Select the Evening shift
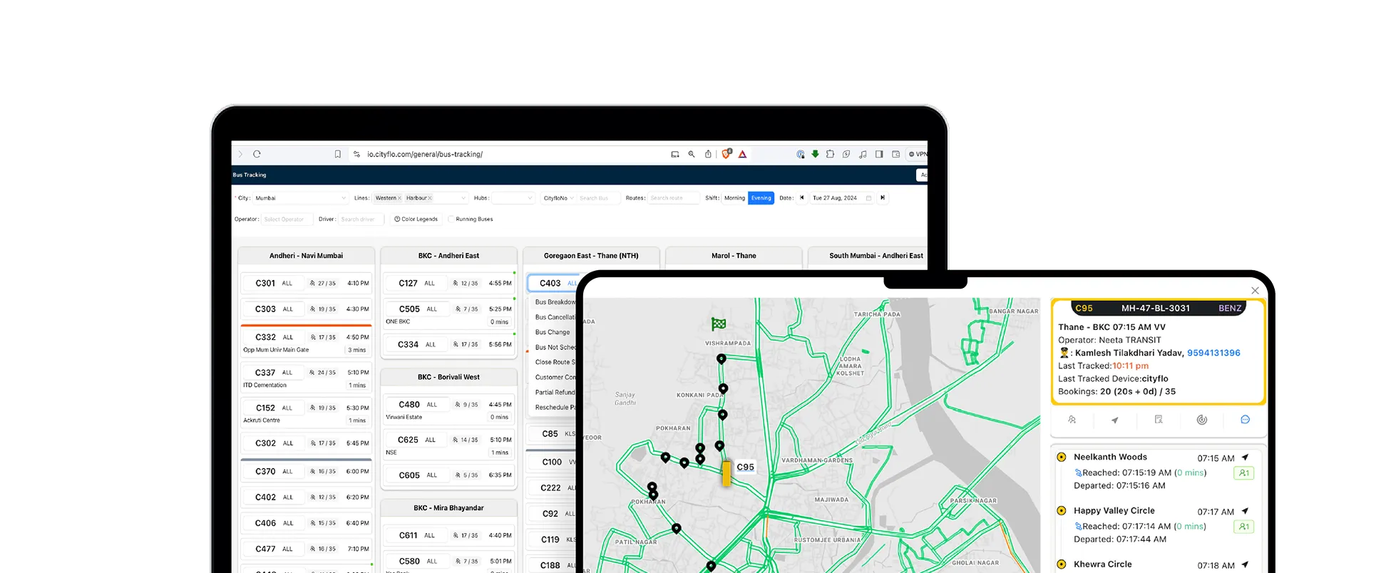The height and width of the screenshot is (573, 1381). [761, 198]
